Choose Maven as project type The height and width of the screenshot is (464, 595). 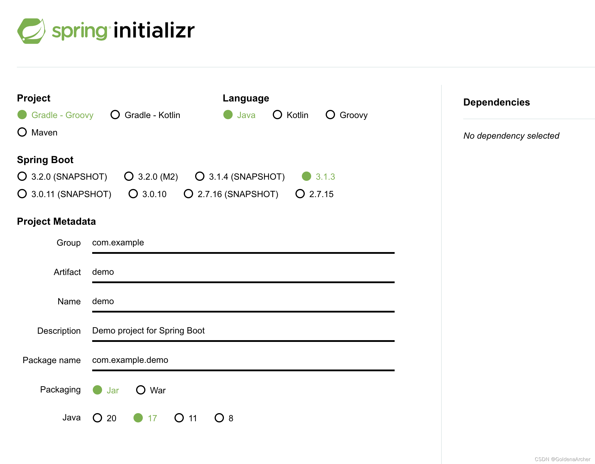[38, 132]
